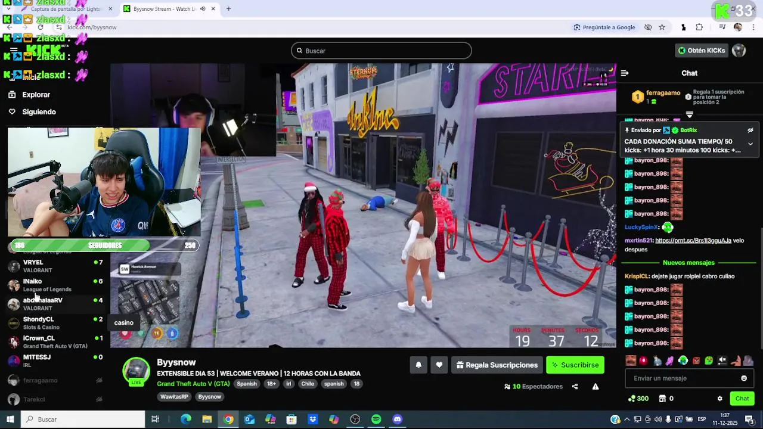Click the Kick search field

coord(381,51)
